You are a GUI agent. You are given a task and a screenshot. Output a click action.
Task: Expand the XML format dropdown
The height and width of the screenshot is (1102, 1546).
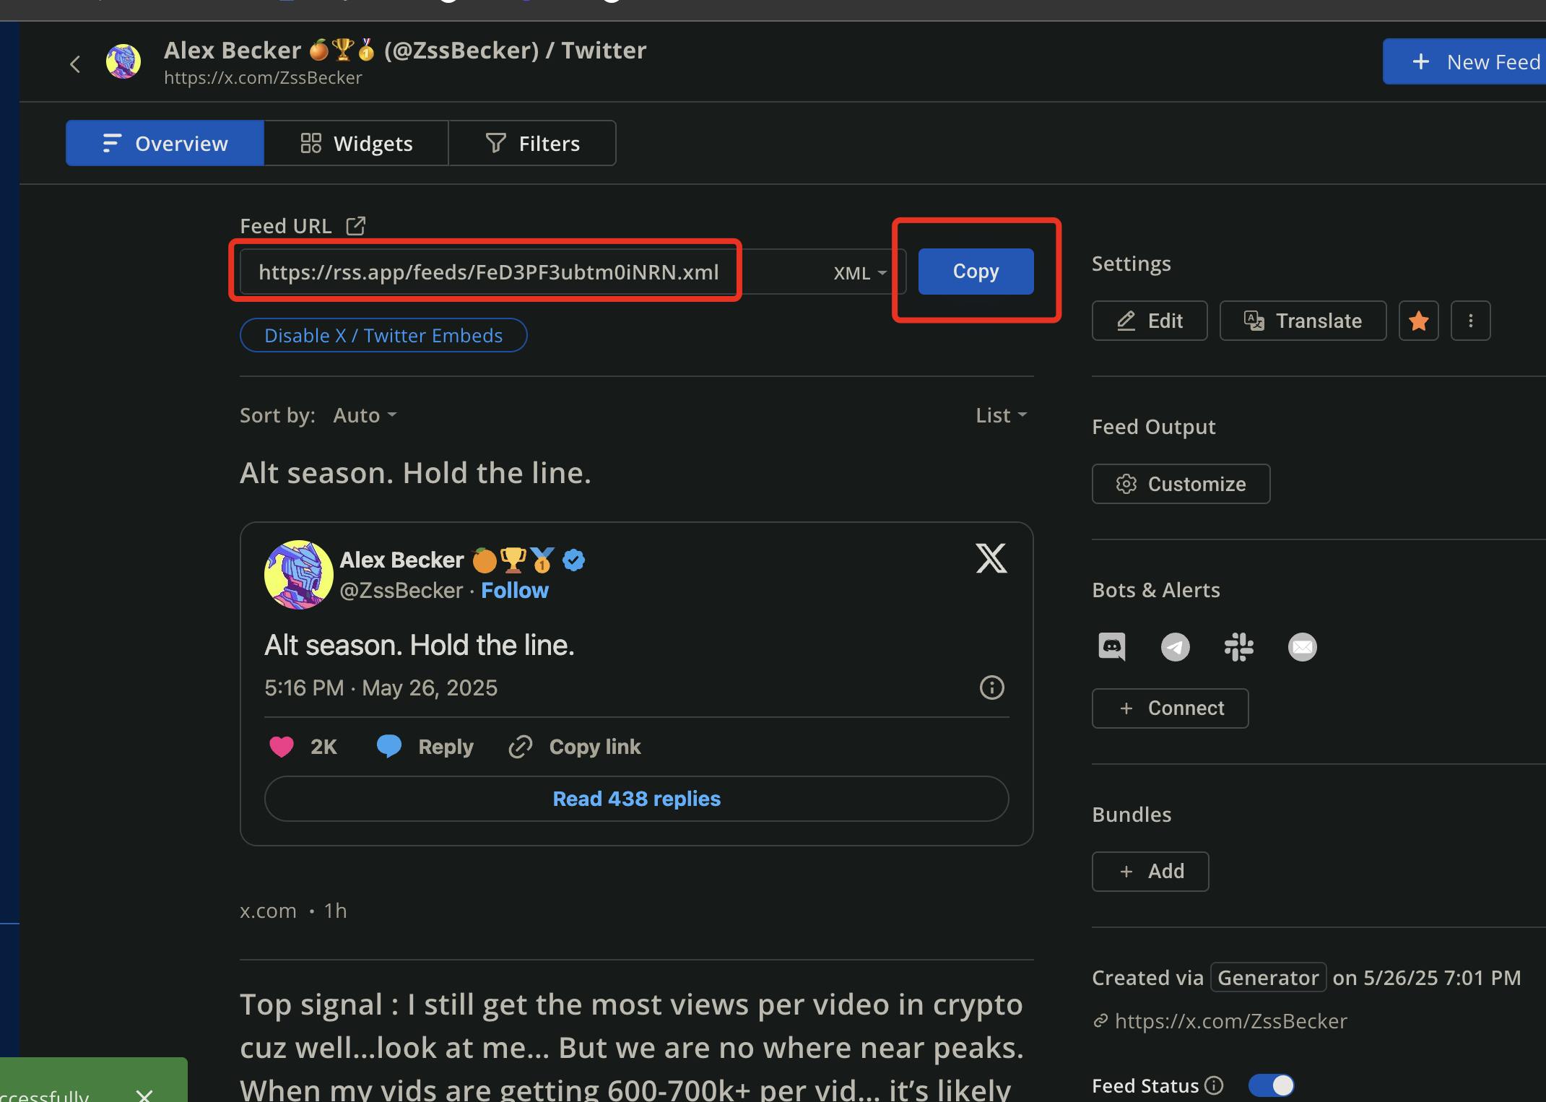pos(859,273)
